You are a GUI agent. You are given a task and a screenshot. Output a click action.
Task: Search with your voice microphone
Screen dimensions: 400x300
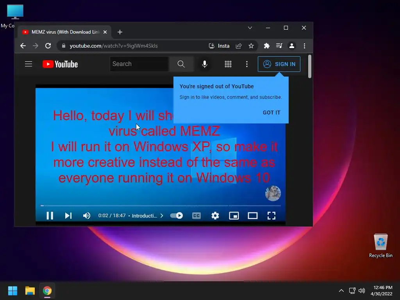[x=205, y=64]
